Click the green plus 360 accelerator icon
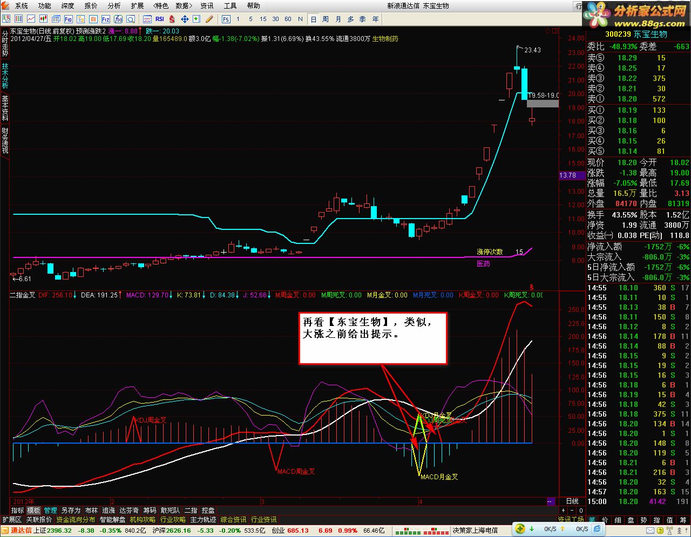Viewport: 691px width, 537px height. click(520, 529)
